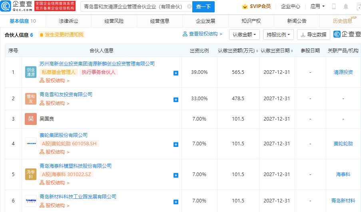Open 股权结构 under 青岛新材料科技工业园
The width and height of the screenshot is (361, 212).
[54, 206]
